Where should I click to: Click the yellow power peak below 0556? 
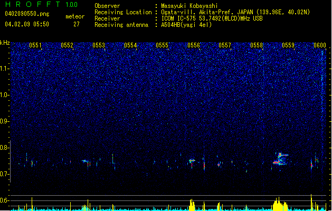(x=192, y=205)
